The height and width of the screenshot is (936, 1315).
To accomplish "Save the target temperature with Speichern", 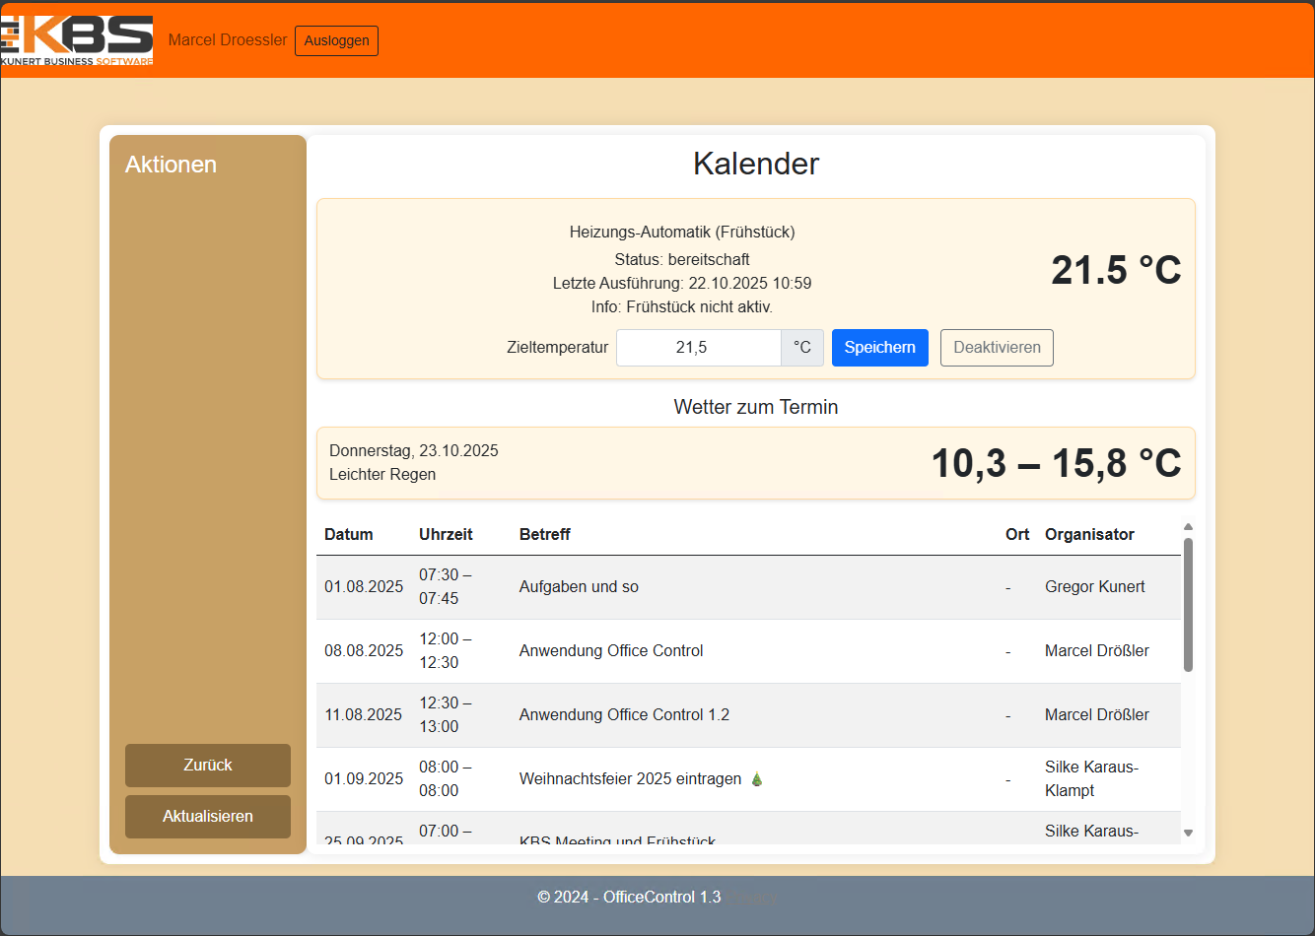I will (x=880, y=348).
